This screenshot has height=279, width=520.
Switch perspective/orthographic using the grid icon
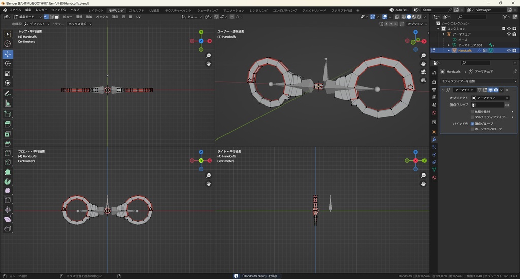pos(423,80)
